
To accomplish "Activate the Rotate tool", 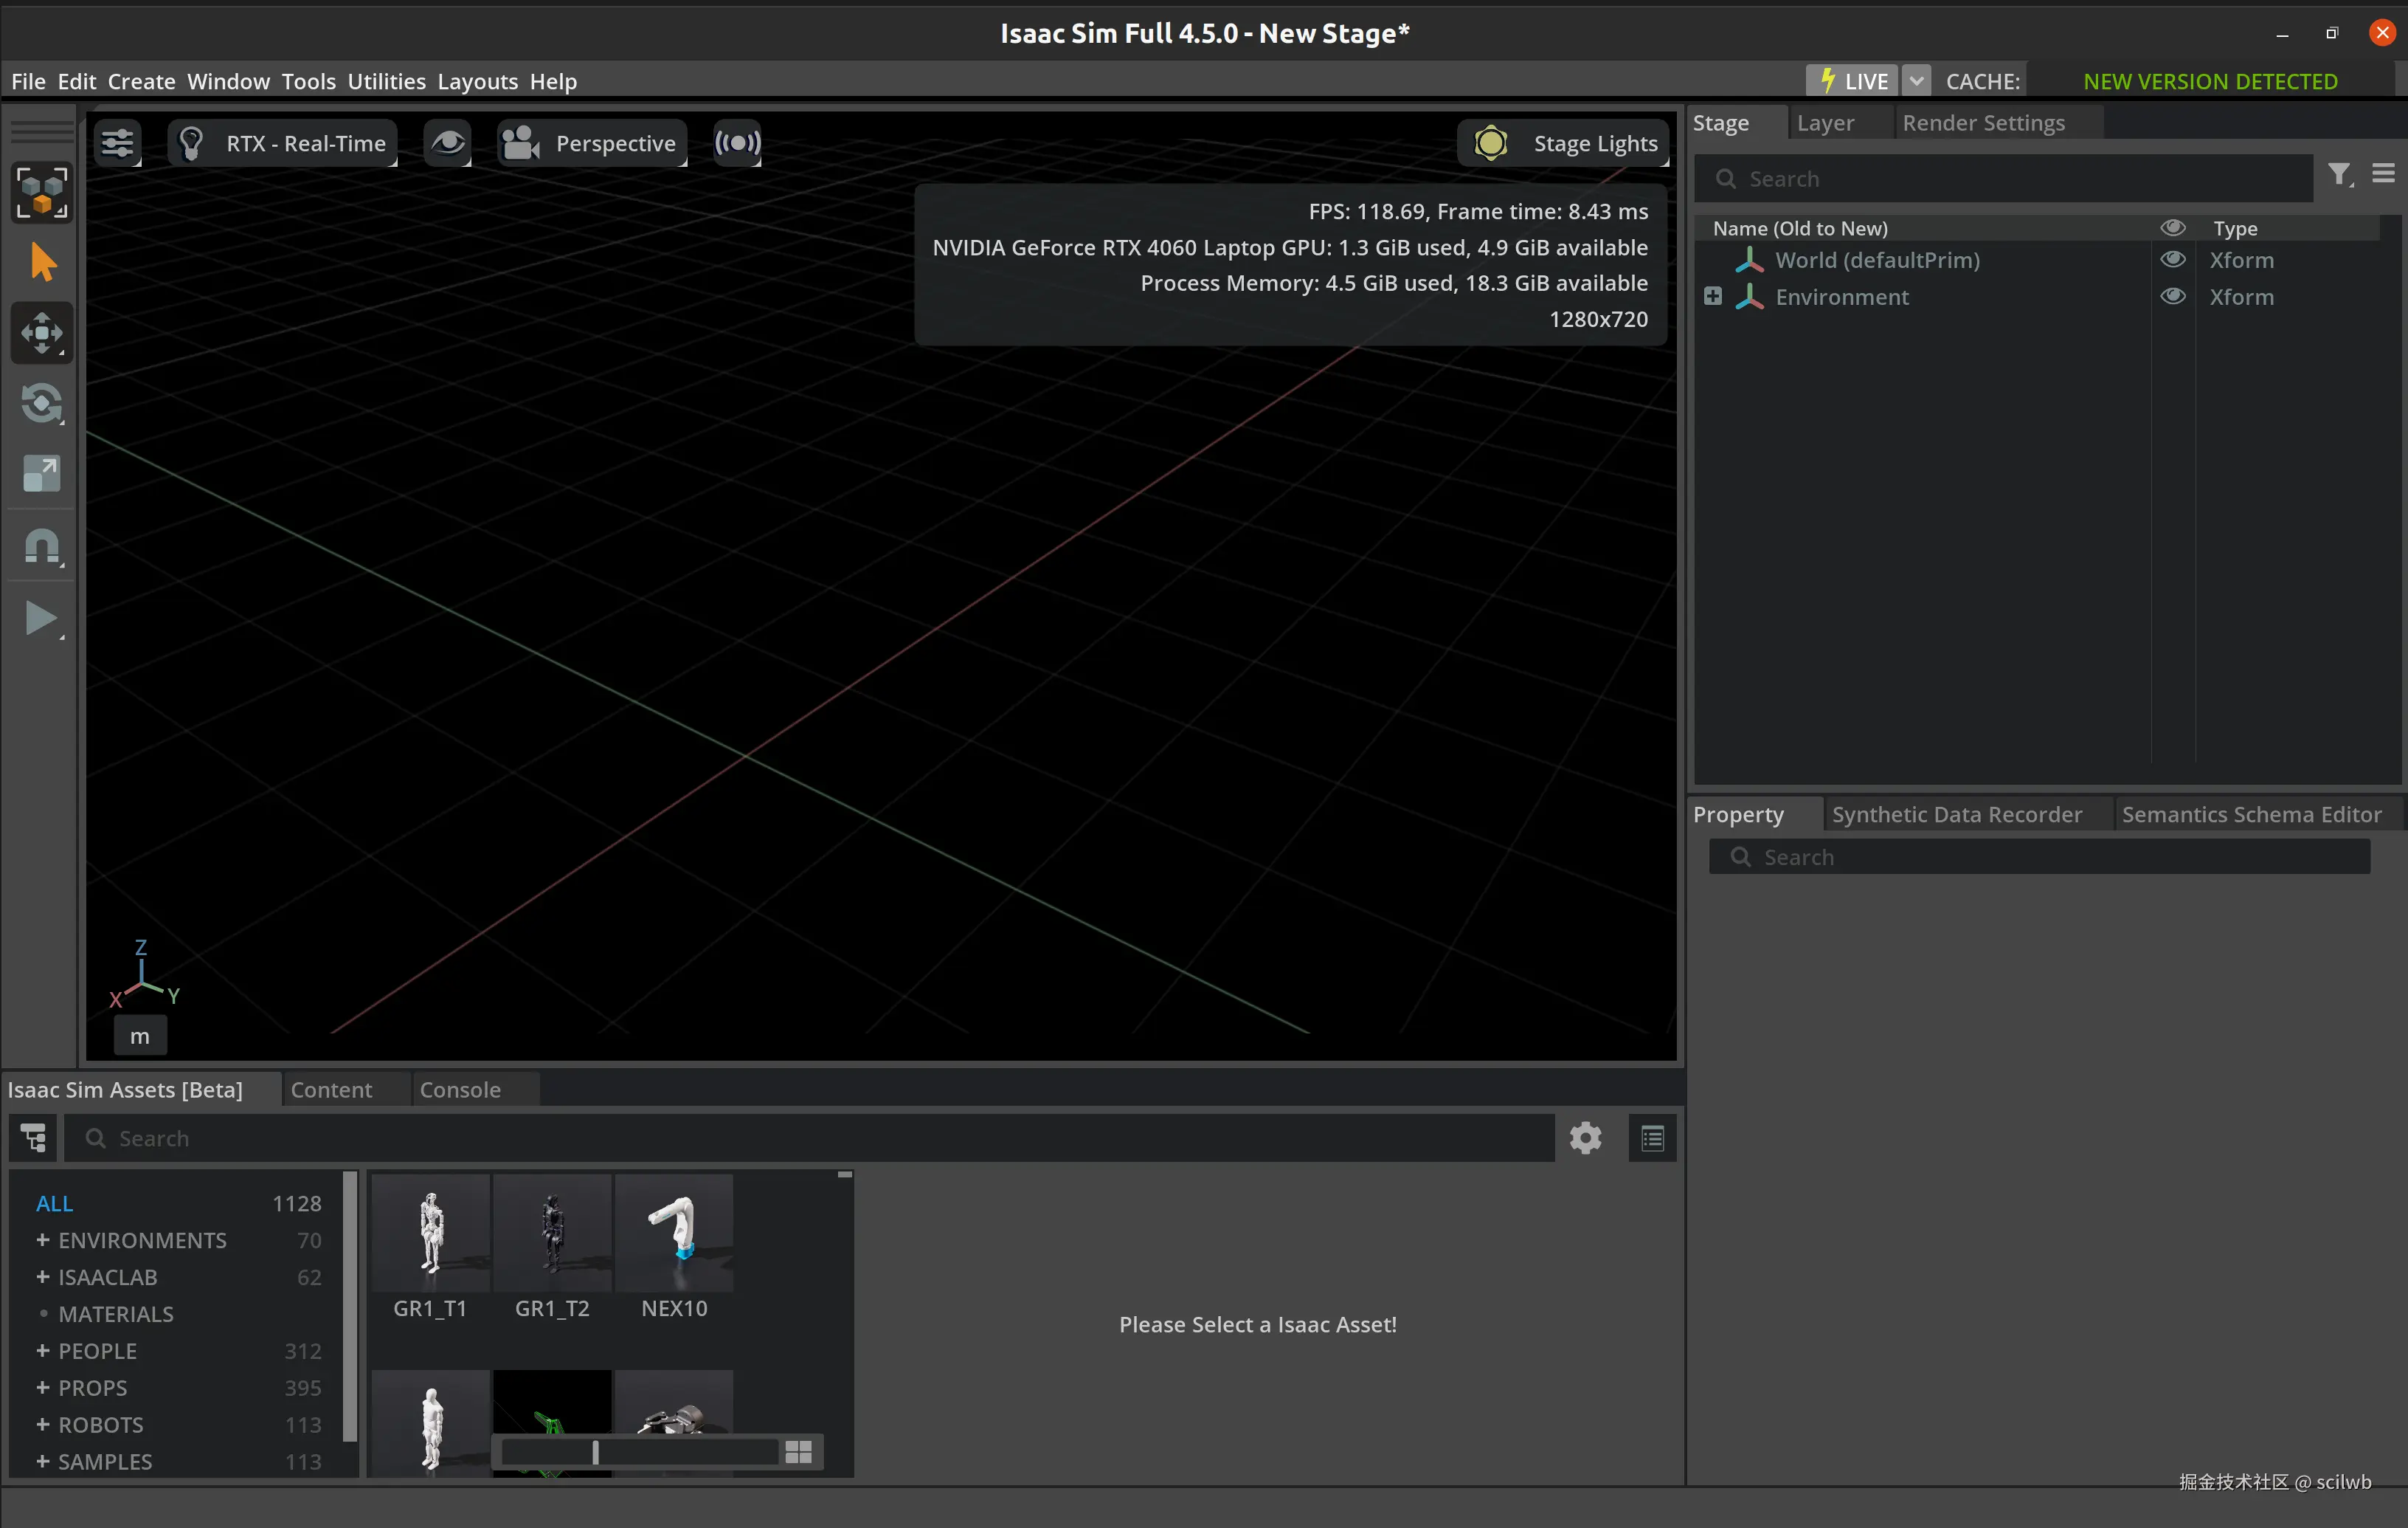I will pyautogui.click(x=42, y=403).
